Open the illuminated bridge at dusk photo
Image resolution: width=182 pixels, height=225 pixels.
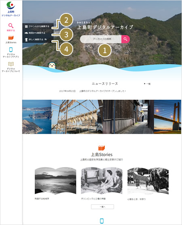pyautogui.click(x=167, y=117)
